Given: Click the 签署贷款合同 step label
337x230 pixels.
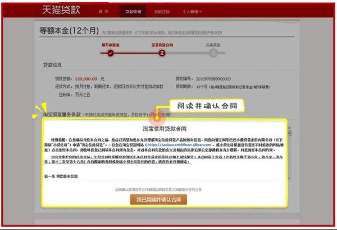Looking at the screenshot, I should tap(162, 44).
